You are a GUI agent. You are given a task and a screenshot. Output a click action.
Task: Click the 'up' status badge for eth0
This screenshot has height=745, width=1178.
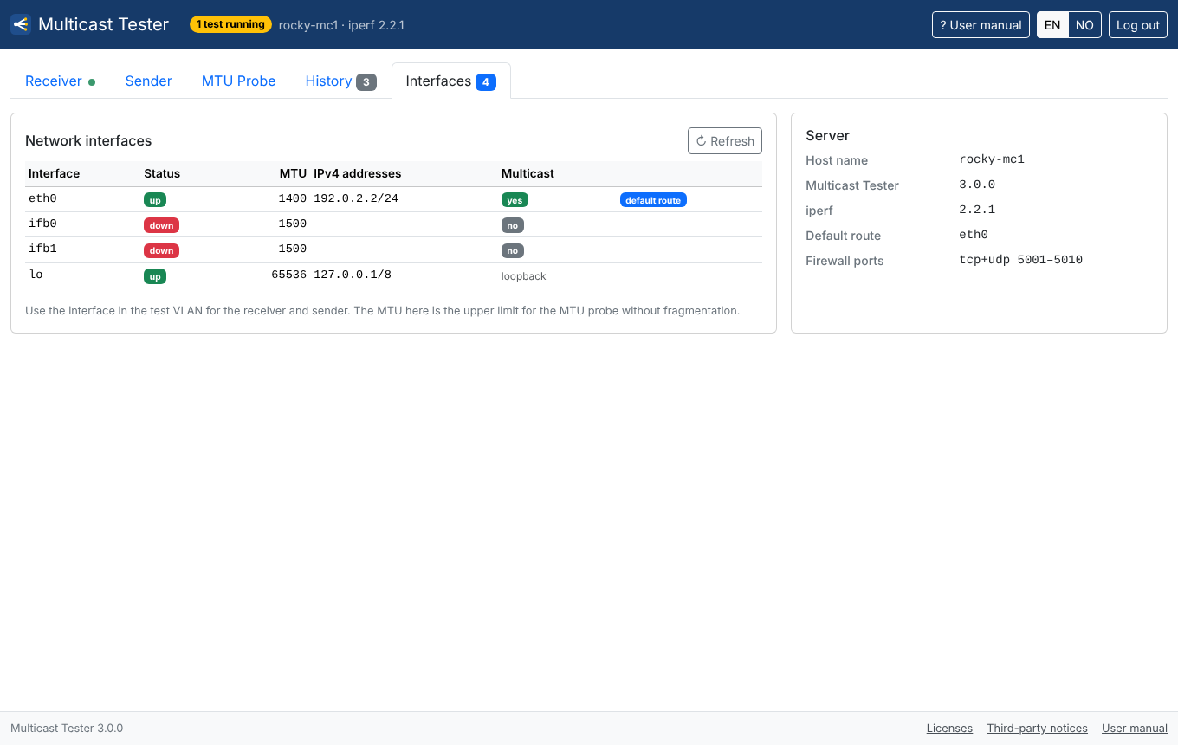point(155,200)
